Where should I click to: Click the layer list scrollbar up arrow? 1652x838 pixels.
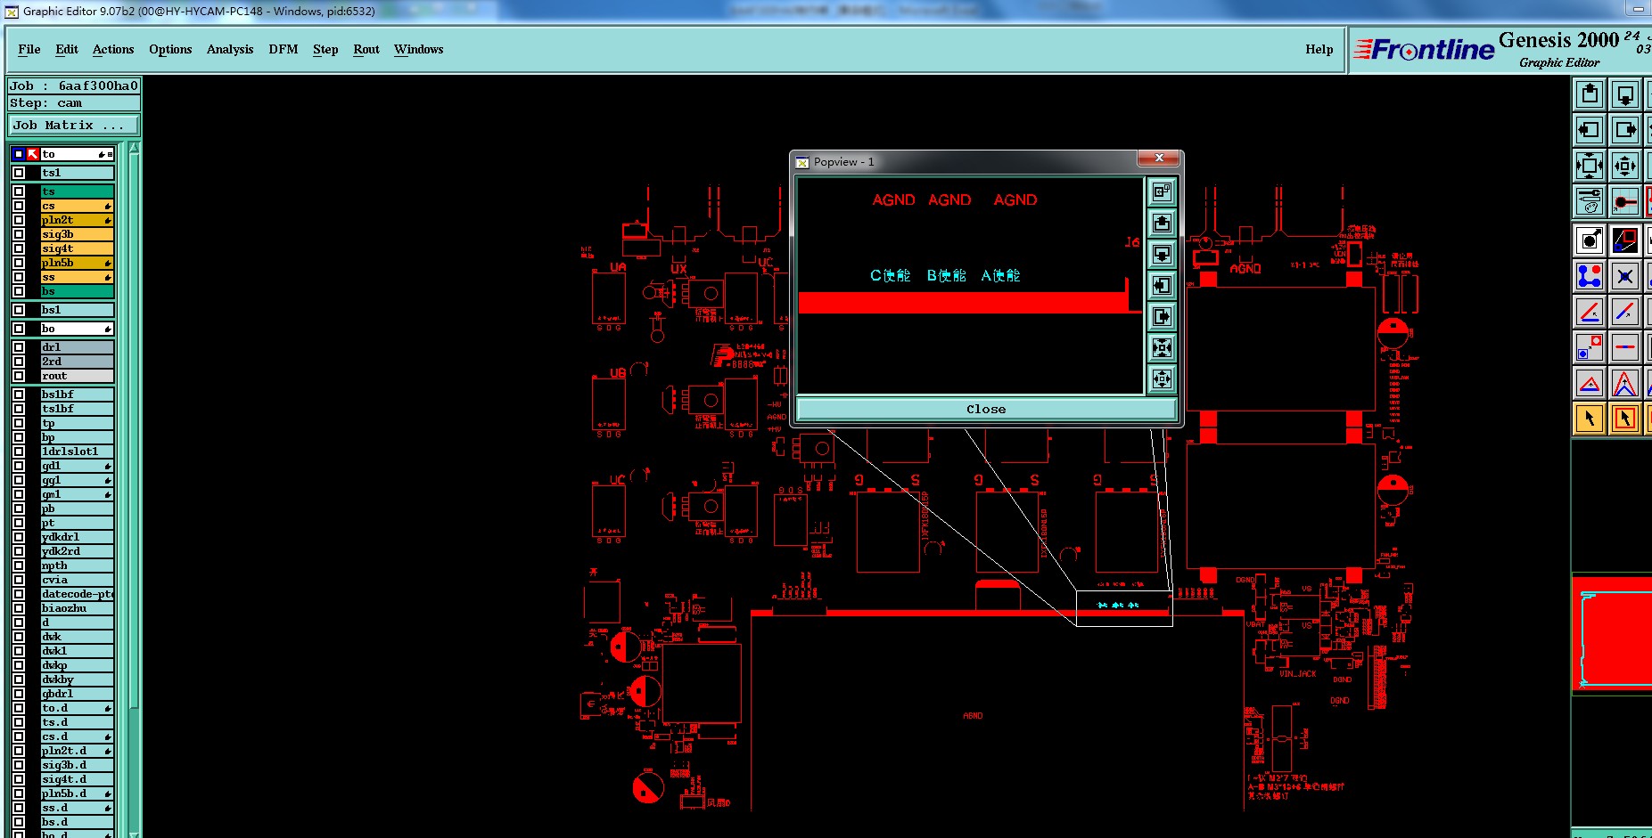[134, 148]
